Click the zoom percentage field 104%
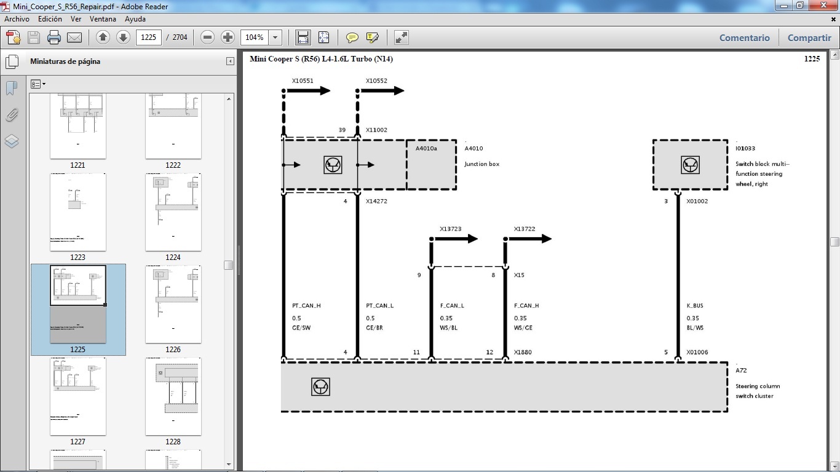 pyautogui.click(x=255, y=37)
